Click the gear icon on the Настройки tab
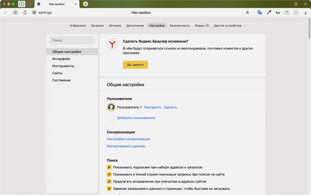 [39, 4]
